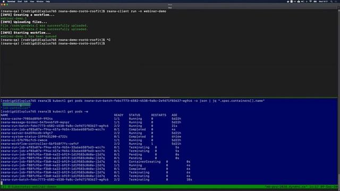Click the 'reana-client run -n webinar-demo' command
The image size is (340, 191).
click(x=137, y=11)
